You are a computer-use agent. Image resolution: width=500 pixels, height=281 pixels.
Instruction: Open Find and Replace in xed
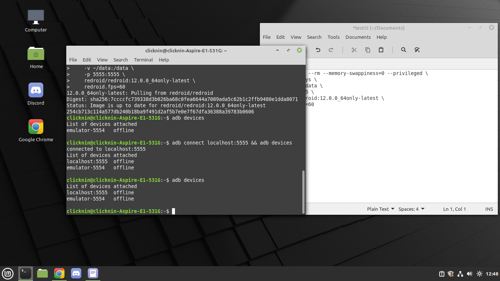[x=417, y=50]
